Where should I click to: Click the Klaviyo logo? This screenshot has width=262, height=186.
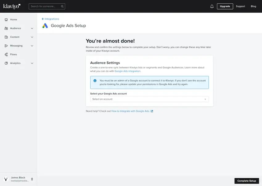point(11,6)
